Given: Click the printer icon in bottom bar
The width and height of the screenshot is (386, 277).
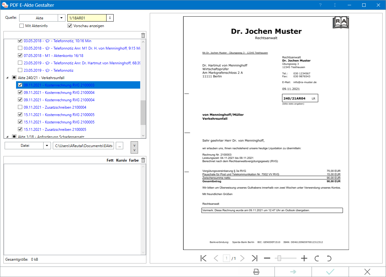Looking at the screenshot, I should (256, 272).
